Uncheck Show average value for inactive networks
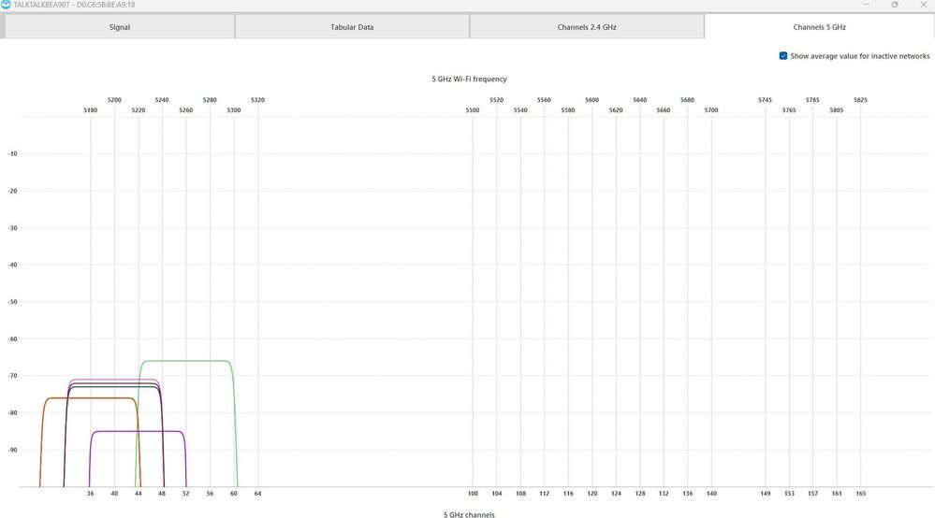 coord(783,56)
